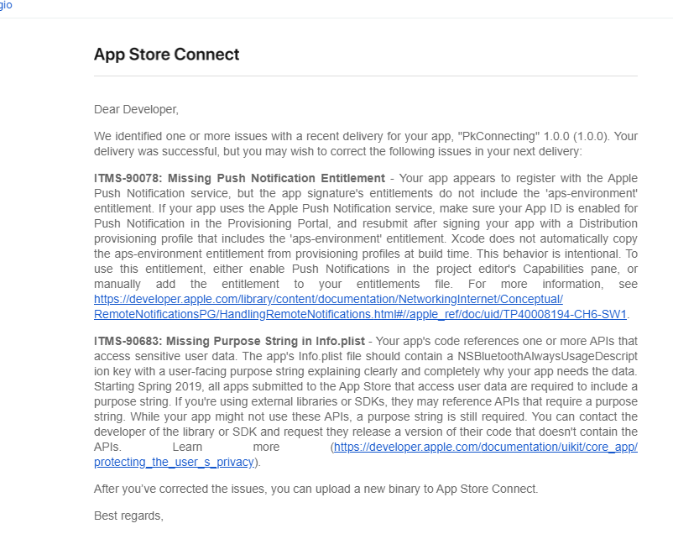Select the App Store Connect heading

[x=166, y=54]
